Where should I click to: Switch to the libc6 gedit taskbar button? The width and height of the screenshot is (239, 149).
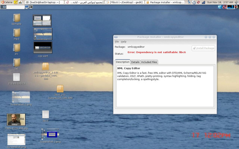125,2
